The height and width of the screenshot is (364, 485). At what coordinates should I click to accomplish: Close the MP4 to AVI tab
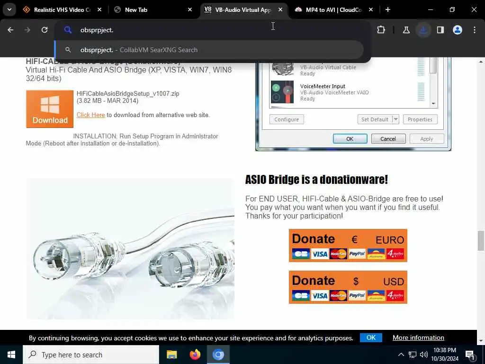click(370, 9)
